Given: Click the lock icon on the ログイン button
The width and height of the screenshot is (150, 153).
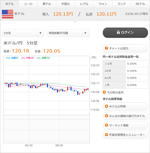Looking at the screenshot, I should [118, 32].
